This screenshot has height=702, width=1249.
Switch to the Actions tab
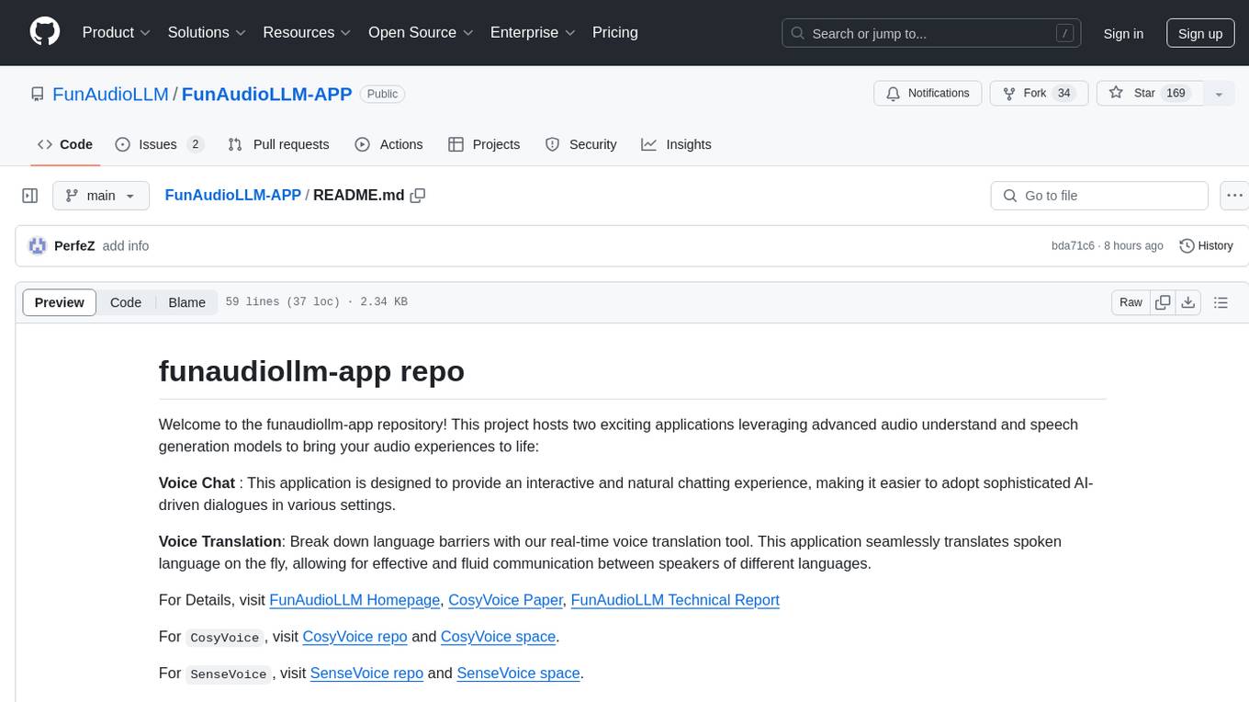pyautogui.click(x=388, y=144)
